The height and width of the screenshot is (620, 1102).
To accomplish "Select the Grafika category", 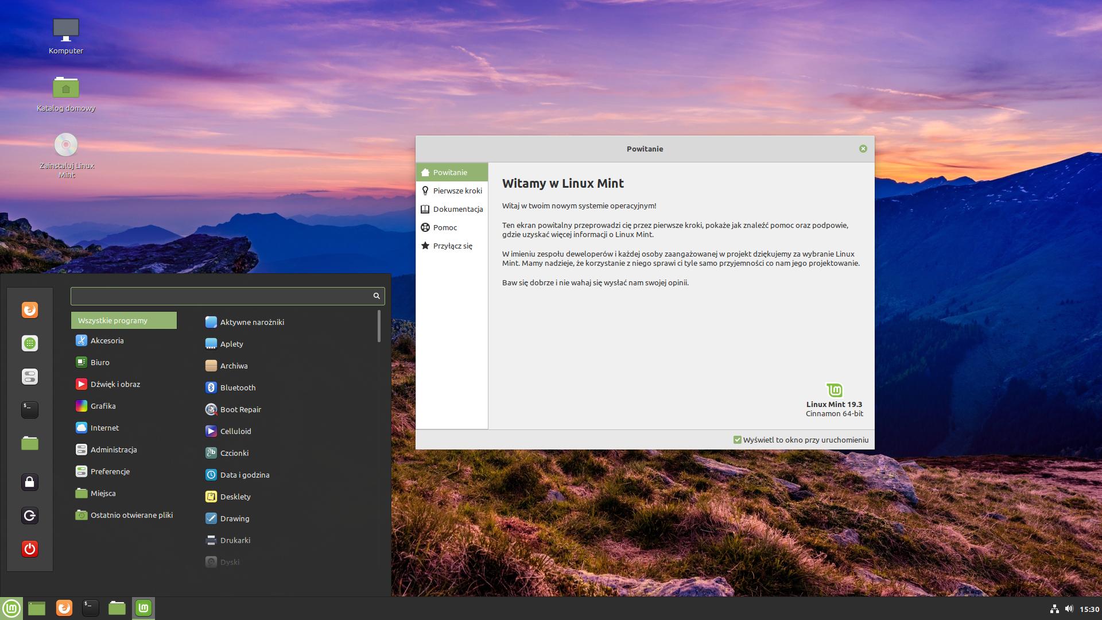I will (x=103, y=406).
